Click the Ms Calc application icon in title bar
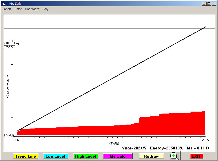Image resolution: width=218 pixels, height=161 pixels. click(4, 4)
